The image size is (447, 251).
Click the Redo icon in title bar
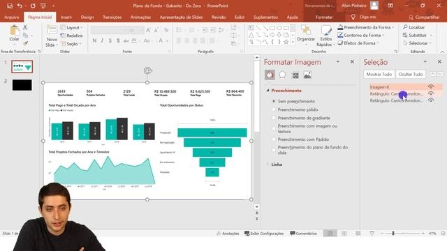tap(33, 6)
